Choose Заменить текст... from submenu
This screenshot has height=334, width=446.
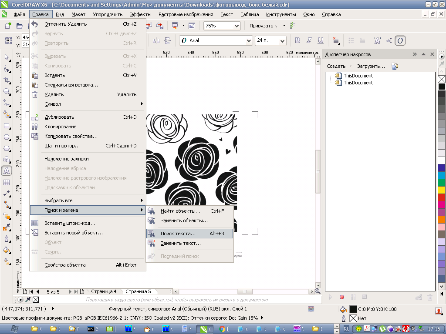(189, 244)
